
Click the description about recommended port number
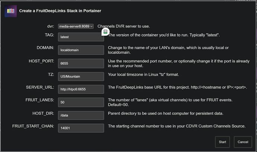click(179, 63)
